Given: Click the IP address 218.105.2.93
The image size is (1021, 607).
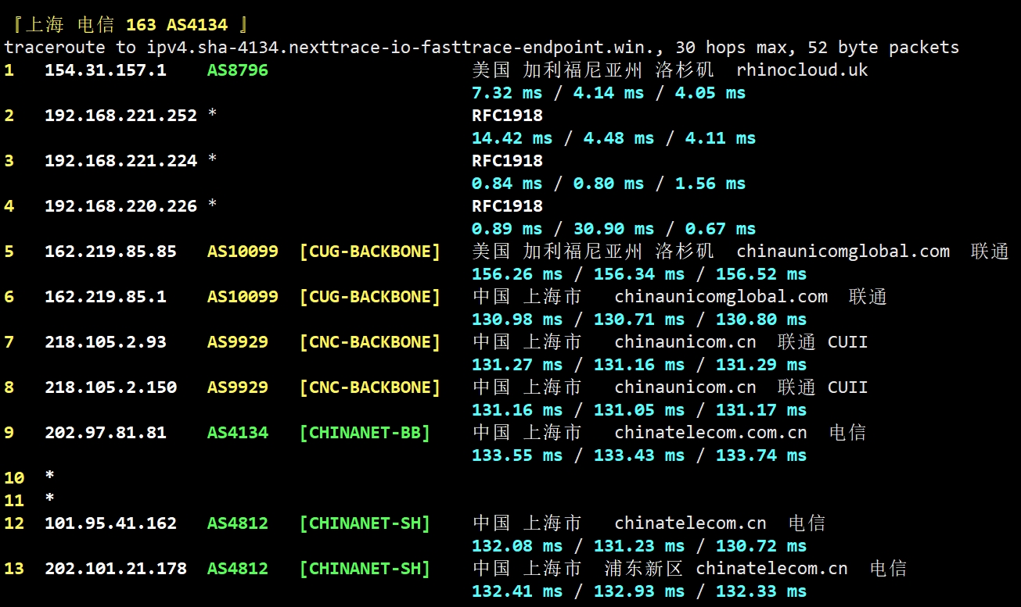Looking at the screenshot, I should [105, 342].
